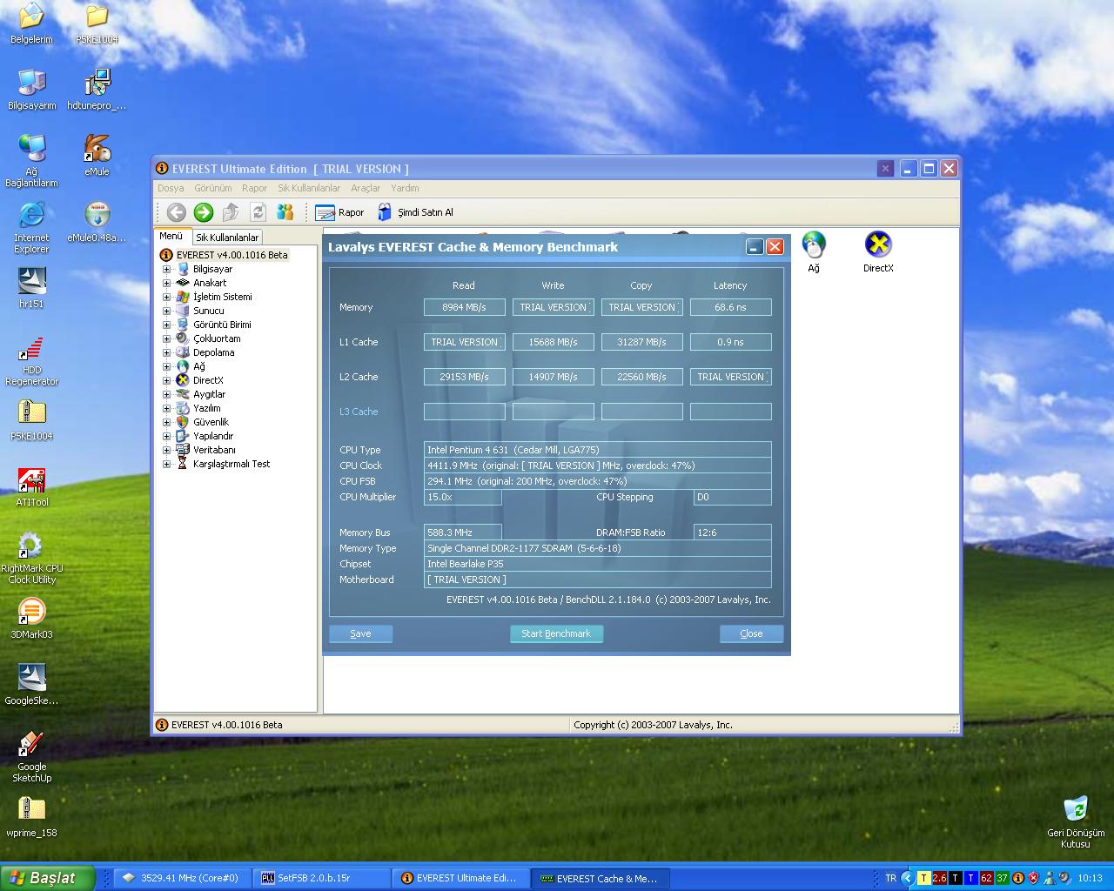
Task: Launch the hdtunepro desktop icon
Action: [x=97, y=90]
